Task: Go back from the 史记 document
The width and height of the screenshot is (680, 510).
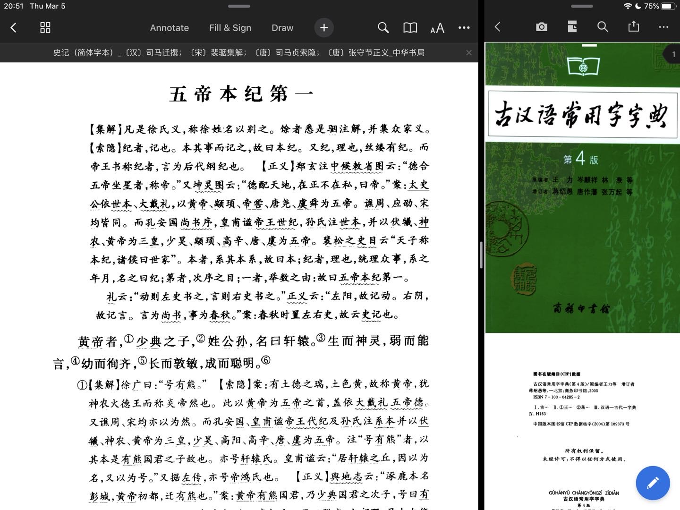Action: [x=14, y=28]
